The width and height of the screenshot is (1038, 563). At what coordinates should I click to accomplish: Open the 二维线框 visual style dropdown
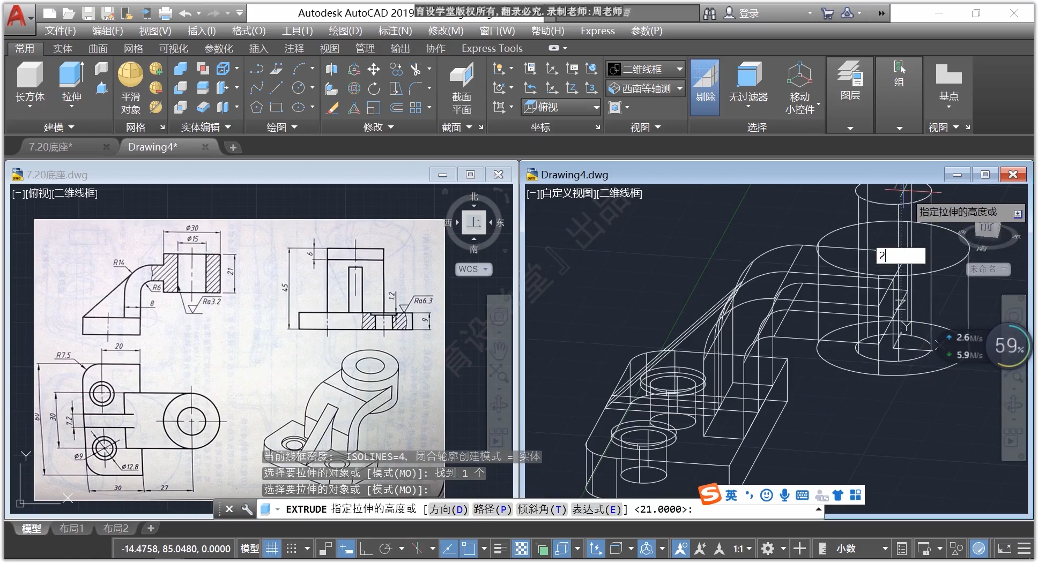(x=646, y=69)
